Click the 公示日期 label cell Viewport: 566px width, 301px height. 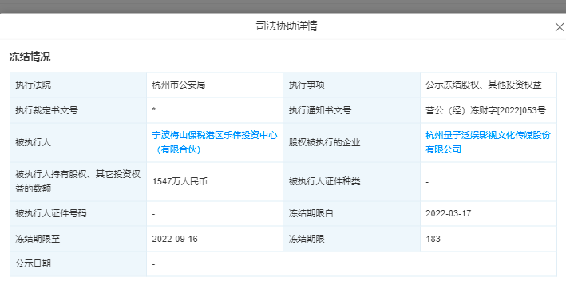coord(78,263)
